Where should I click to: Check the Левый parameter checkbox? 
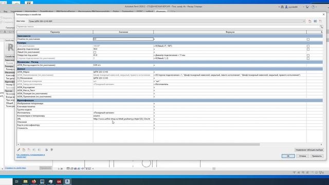(x=95, y=52)
